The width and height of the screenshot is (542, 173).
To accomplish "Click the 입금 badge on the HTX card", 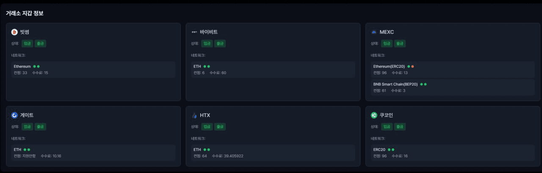I will (207, 126).
